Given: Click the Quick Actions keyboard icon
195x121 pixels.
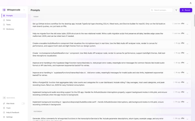Looking at the screenshot, I should point(4,98).
